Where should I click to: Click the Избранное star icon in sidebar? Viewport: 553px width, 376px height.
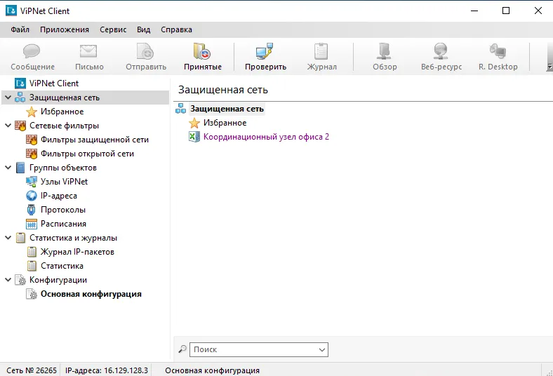coord(32,112)
